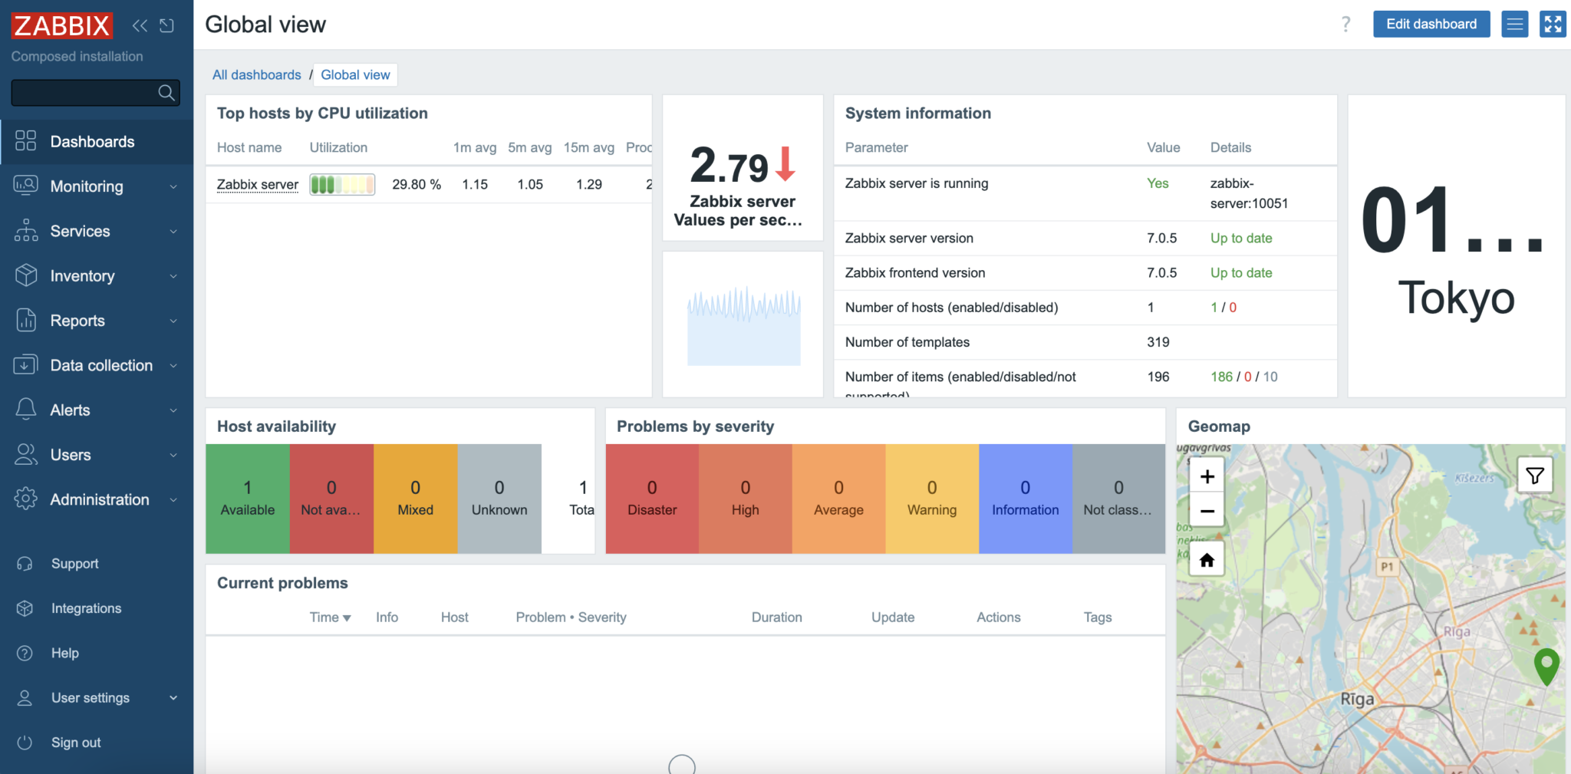The height and width of the screenshot is (774, 1571).
Task: Expand the User settings submenu
Action: click(174, 697)
